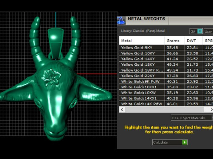213x159 pixels.
Task: Click the 29.59 DWT value
Action: (x=193, y=104)
